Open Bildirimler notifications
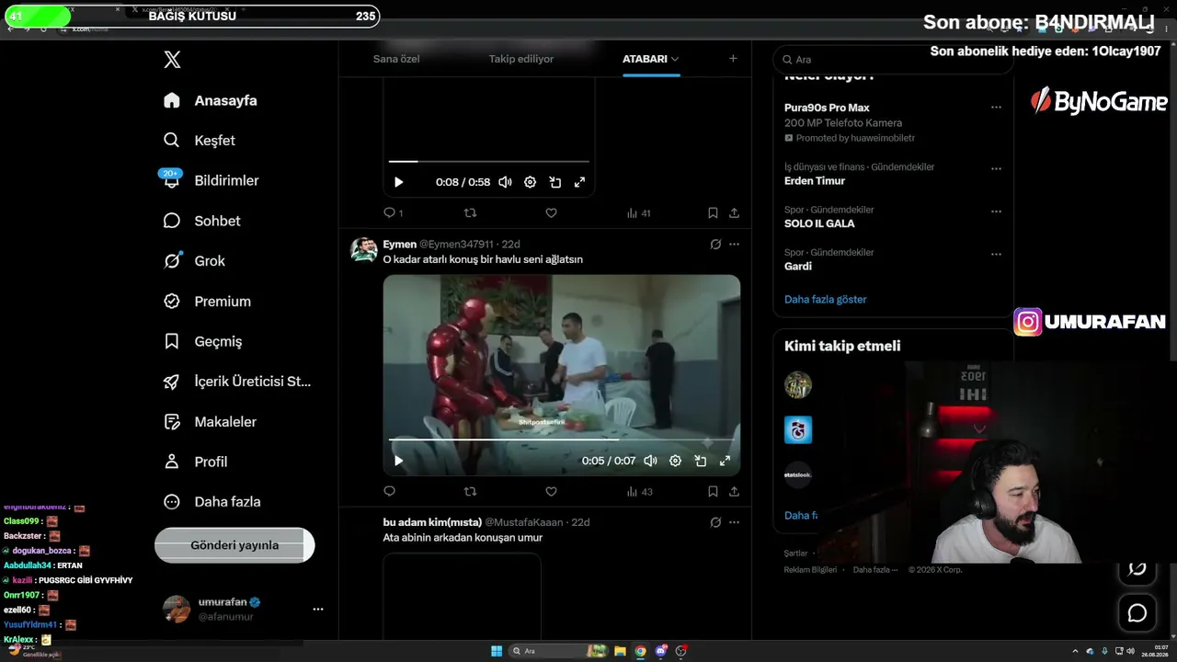This screenshot has width=1177, height=662. click(x=211, y=180)
